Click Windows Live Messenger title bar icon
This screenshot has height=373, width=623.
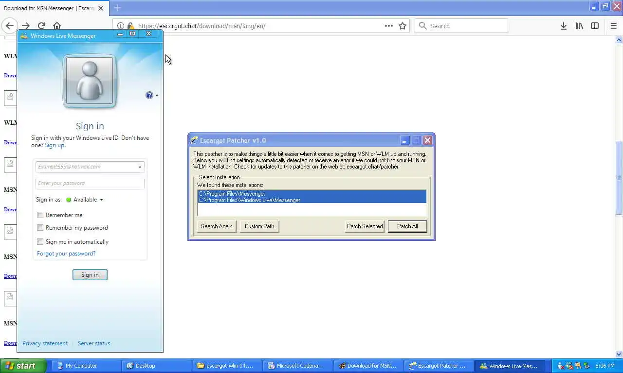(24, 35)
